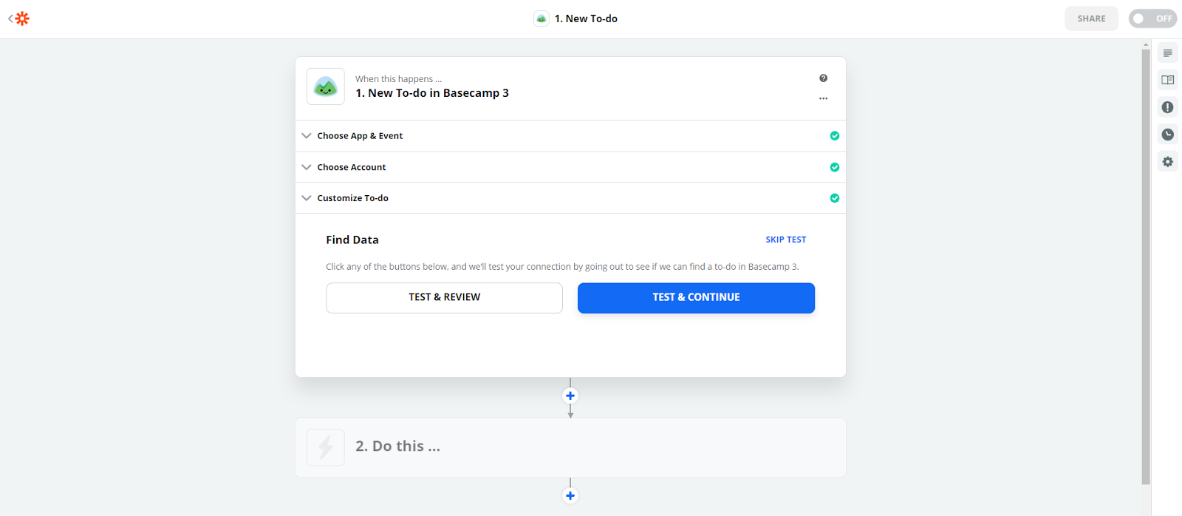The height and width of the screenshot is (516, 1182).
Task: Click the Zap title 1. New To-do
Action: pos(586,18)
